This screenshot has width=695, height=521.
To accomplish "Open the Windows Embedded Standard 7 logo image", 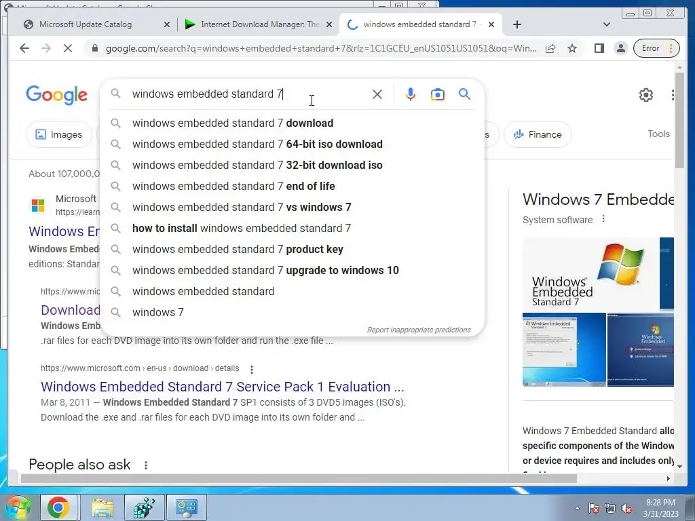I will pyautogui.click(x=590, y=274).
